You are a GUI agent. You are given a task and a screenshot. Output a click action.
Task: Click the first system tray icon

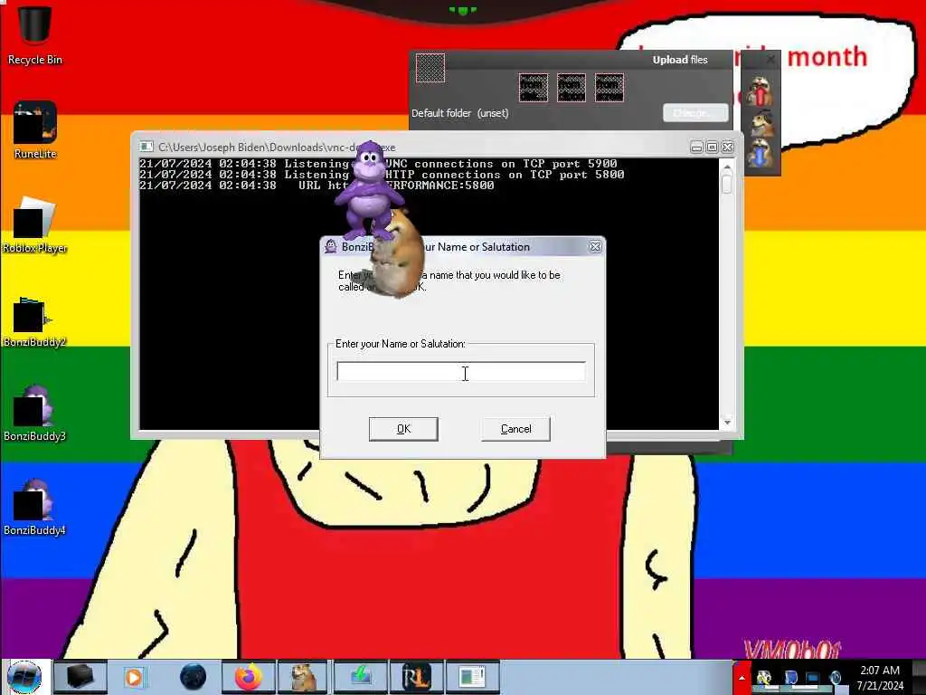click(x=763, y=677)
